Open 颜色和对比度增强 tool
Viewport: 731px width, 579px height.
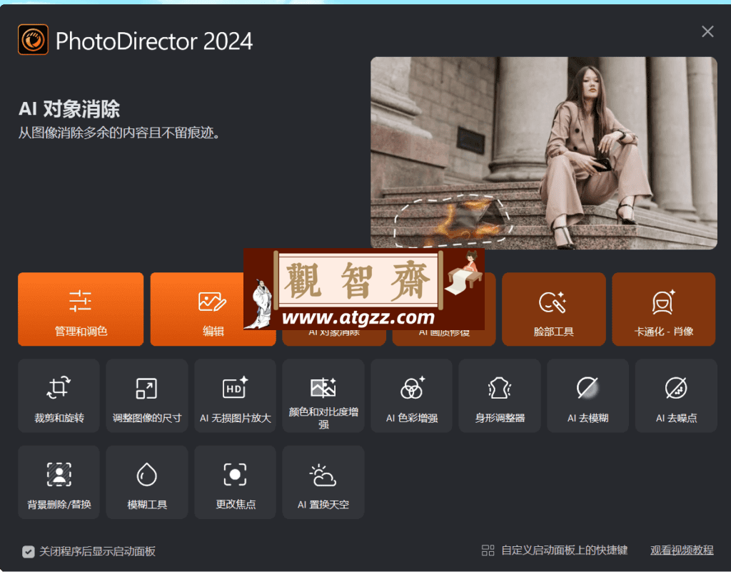point(323,396)
